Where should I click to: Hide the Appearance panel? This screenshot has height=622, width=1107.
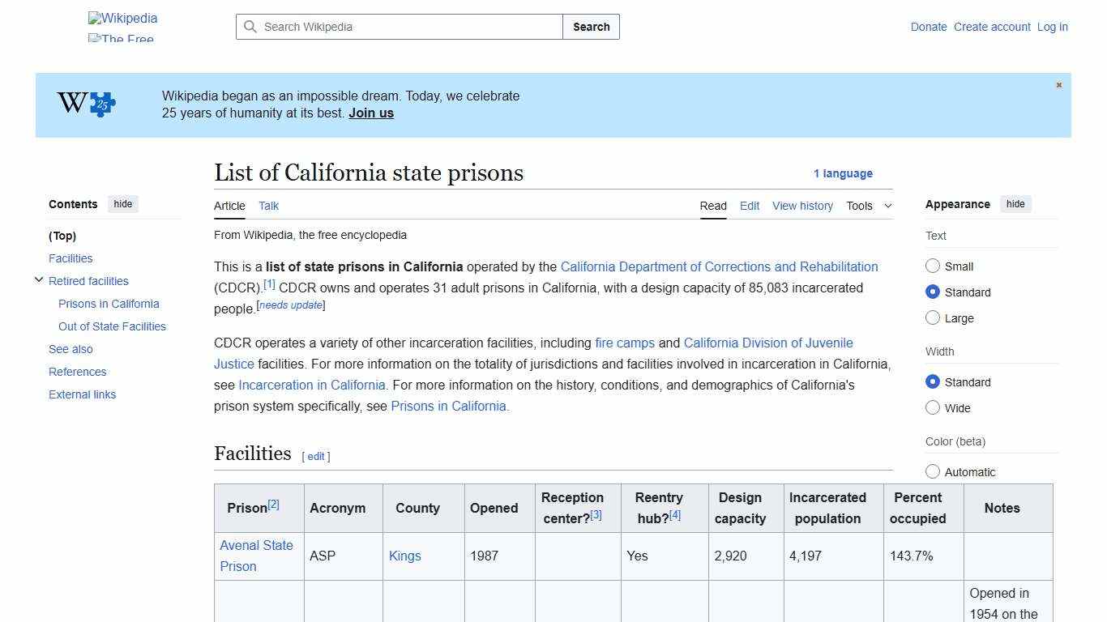coord(1015,204)
